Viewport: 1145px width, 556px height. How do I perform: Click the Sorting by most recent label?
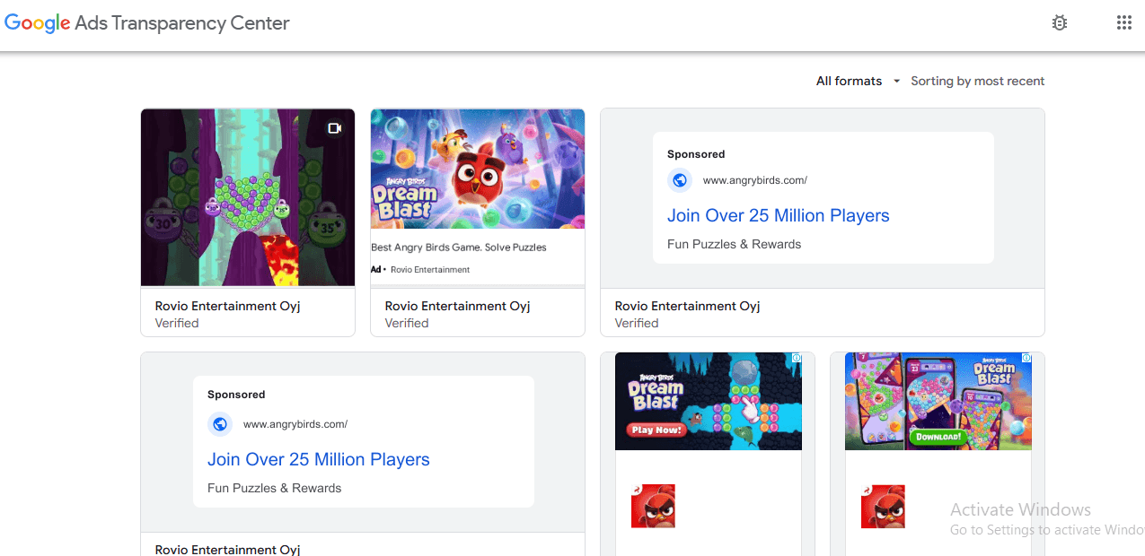977,81
